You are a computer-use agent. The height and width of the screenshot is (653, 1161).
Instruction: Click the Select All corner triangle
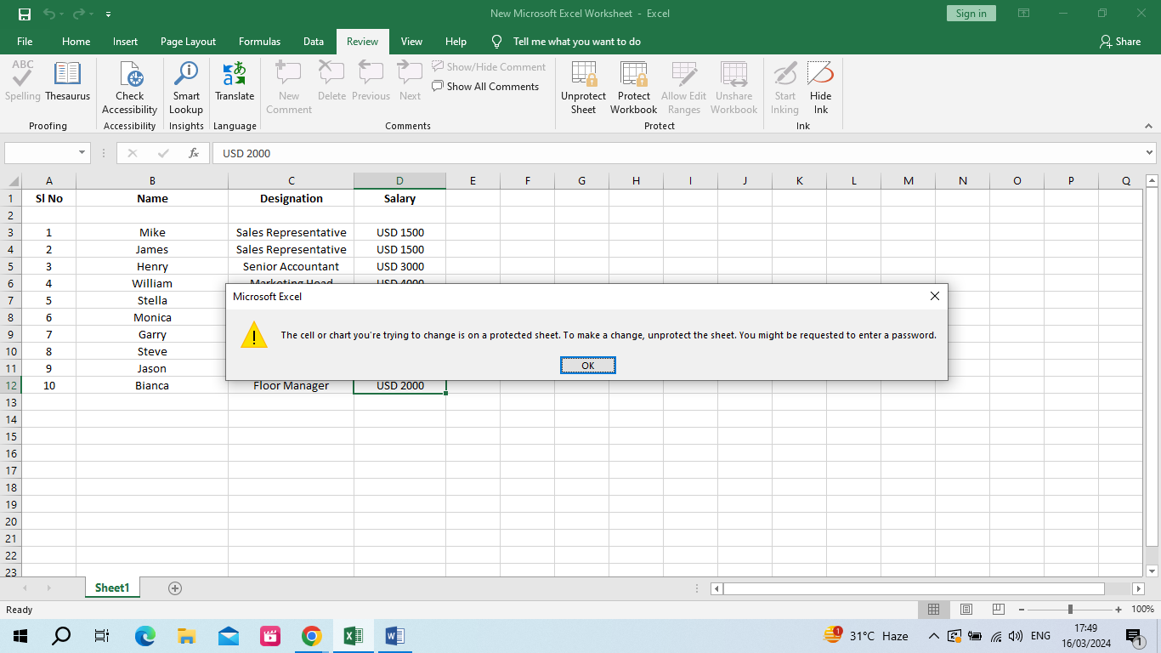(14, 181)
